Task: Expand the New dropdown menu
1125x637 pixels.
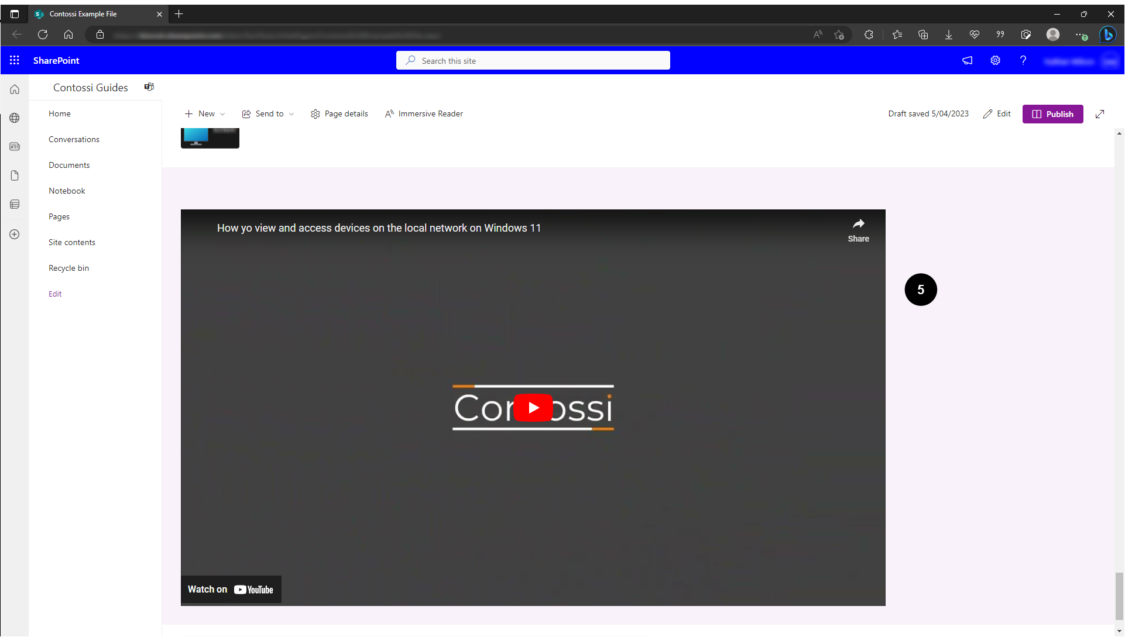Action: (205, 114)
